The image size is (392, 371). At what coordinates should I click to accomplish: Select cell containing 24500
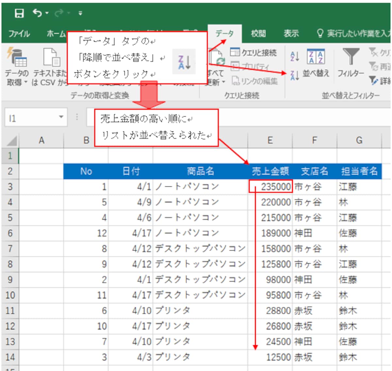point(270,341)
